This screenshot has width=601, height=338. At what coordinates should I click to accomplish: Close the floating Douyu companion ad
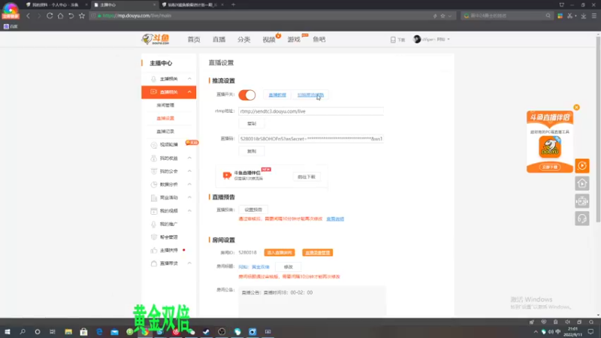(x=576, y=107)
